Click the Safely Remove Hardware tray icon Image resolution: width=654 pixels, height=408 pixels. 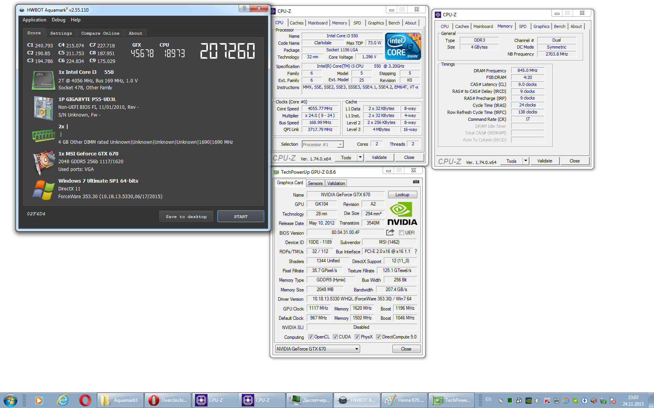click(x=603, y=401)
